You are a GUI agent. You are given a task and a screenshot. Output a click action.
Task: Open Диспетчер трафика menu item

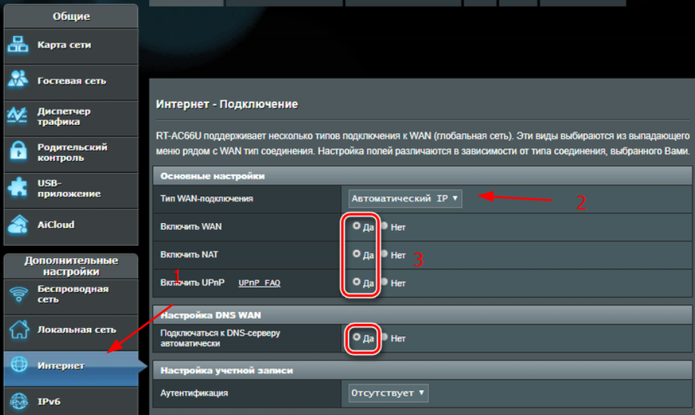71,118
